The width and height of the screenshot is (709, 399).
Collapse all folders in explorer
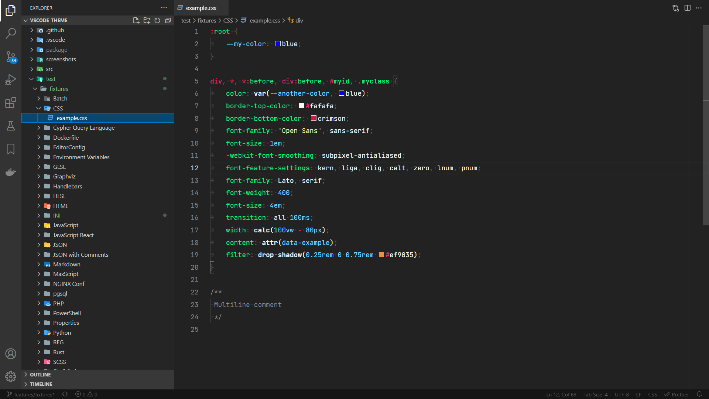(168, 20)
